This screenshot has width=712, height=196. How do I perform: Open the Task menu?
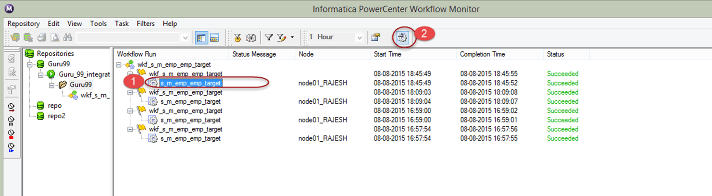122,24
